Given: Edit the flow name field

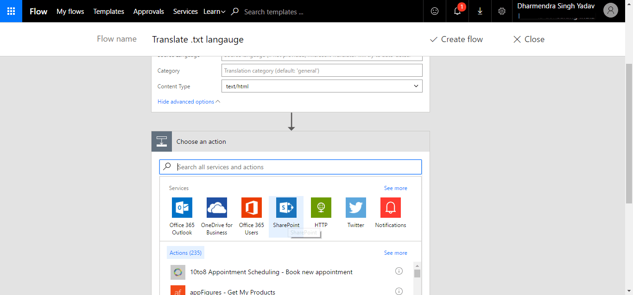Looking at the screenshot, I should point(198,39).
